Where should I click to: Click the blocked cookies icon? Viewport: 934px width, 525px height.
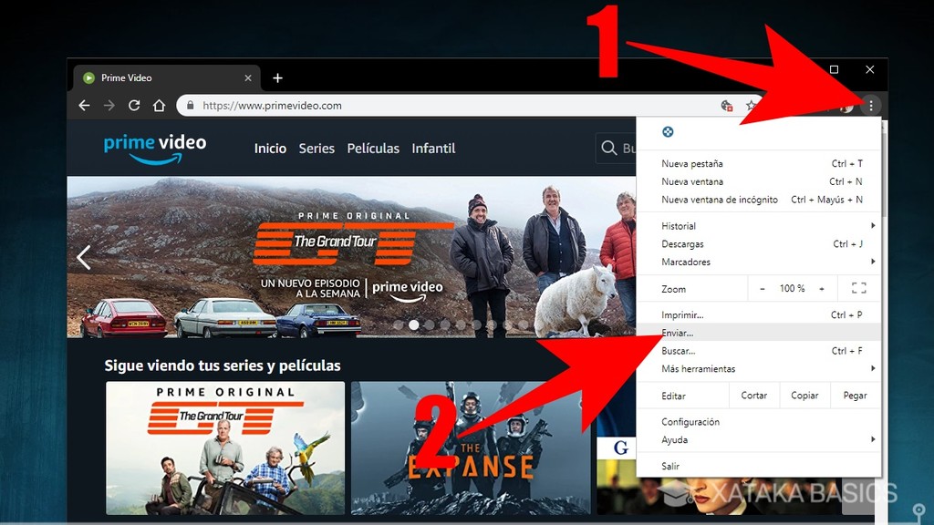pos(726,107)
